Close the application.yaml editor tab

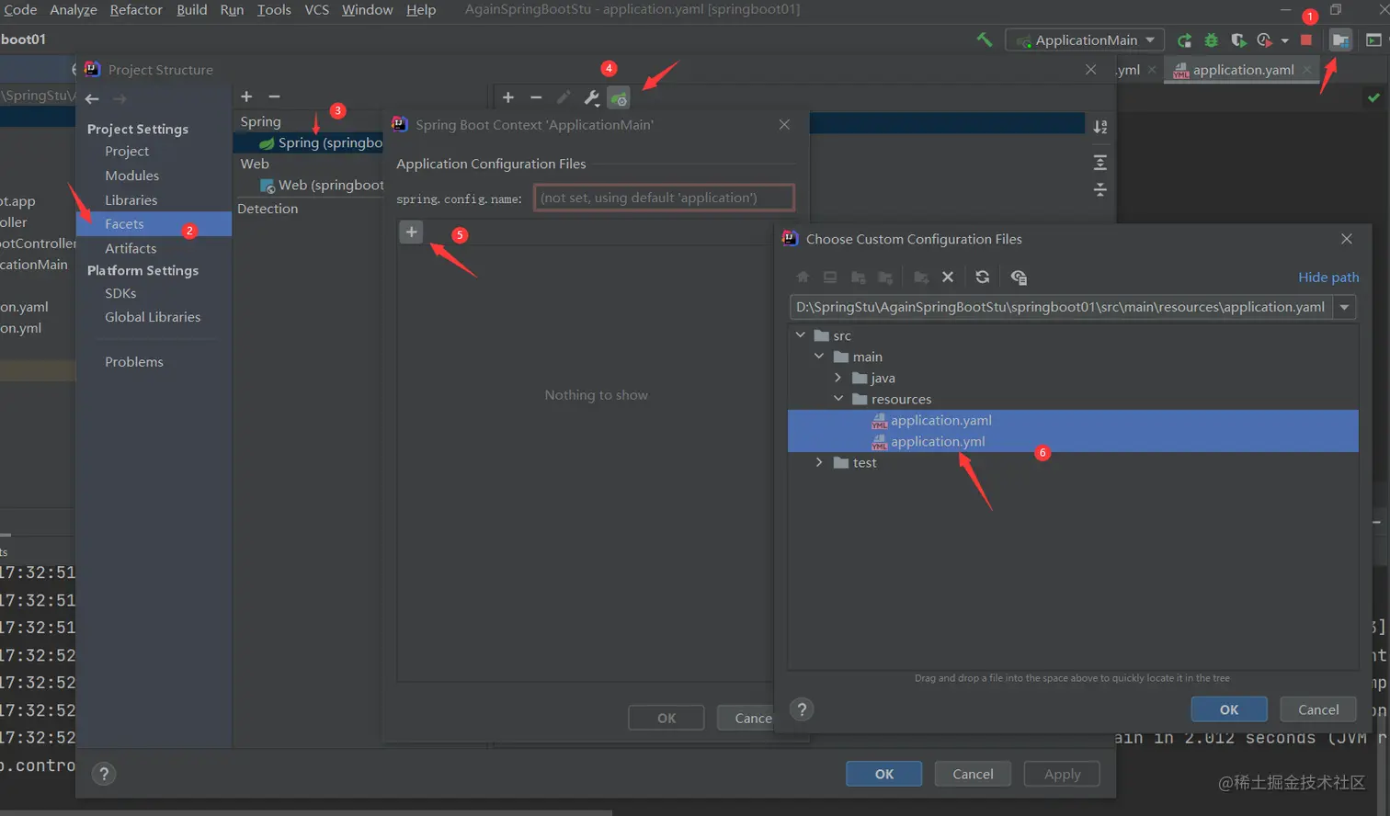1306,70
